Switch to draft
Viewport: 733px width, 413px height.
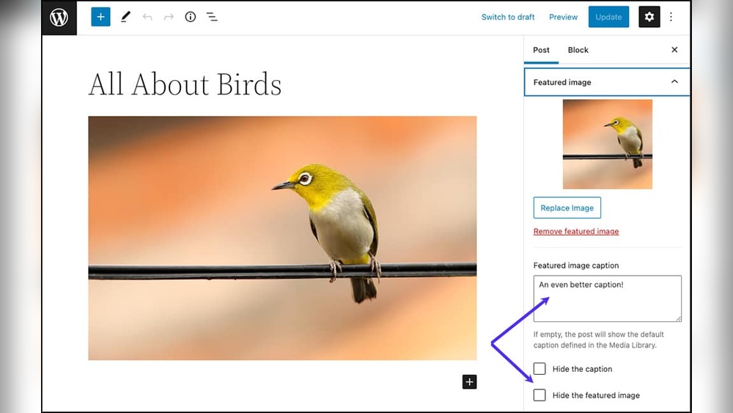tap(508, 17)
